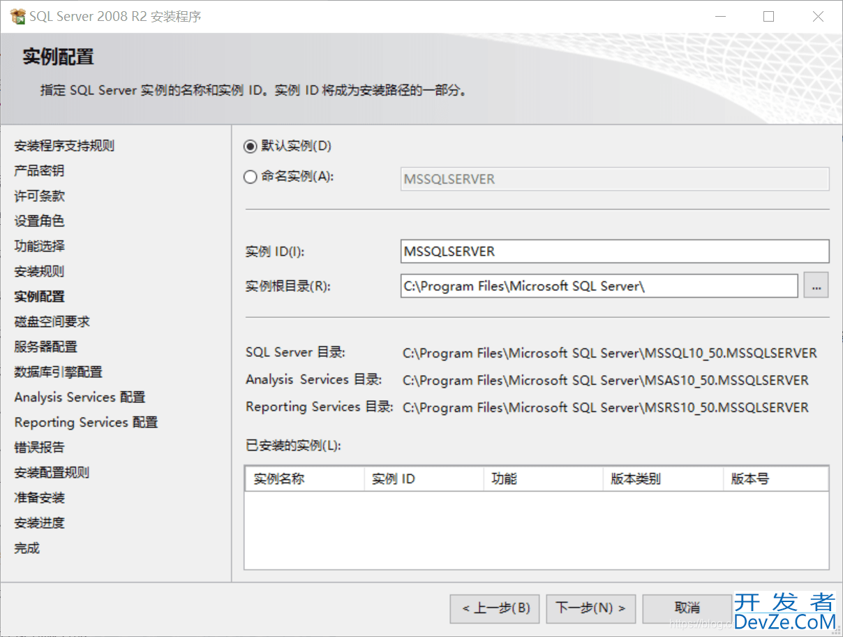
Task: Select 错误报告 step in sidebar
Action: 39,447
